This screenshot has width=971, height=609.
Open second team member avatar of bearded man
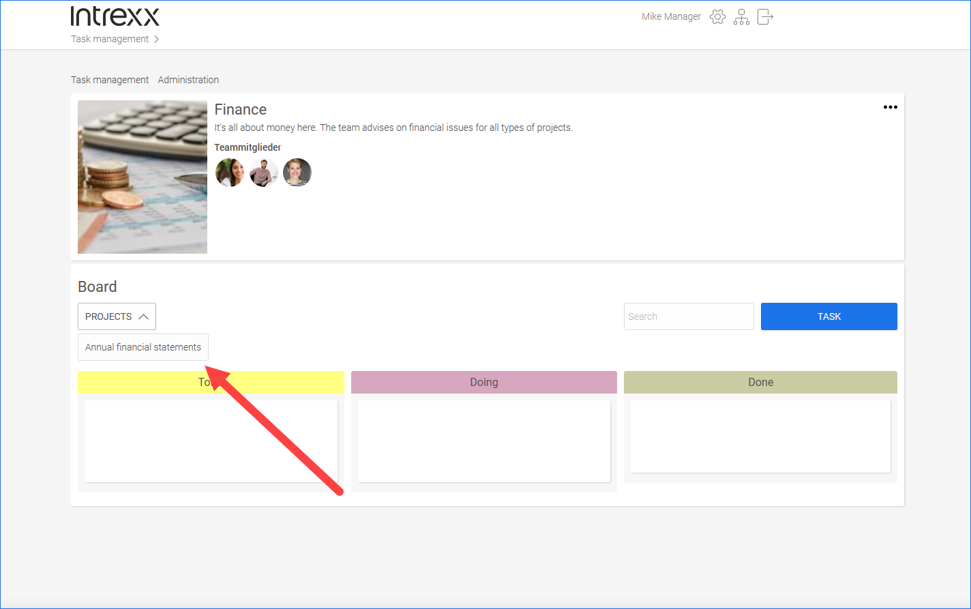tap(263, 173)
